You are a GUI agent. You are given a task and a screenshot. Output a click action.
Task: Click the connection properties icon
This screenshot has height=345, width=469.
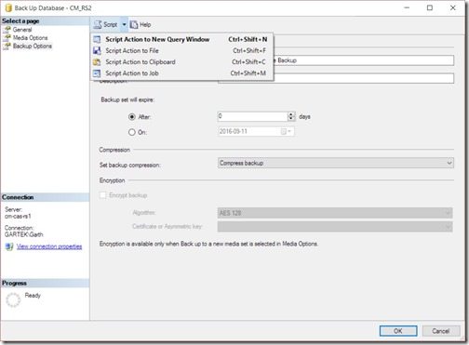click(9, 246)
